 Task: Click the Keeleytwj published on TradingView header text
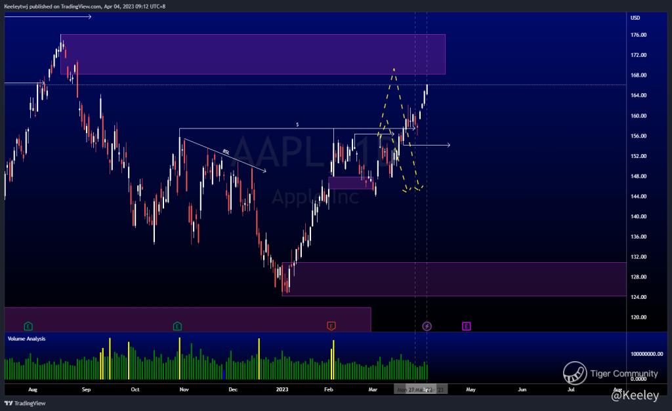85,7
